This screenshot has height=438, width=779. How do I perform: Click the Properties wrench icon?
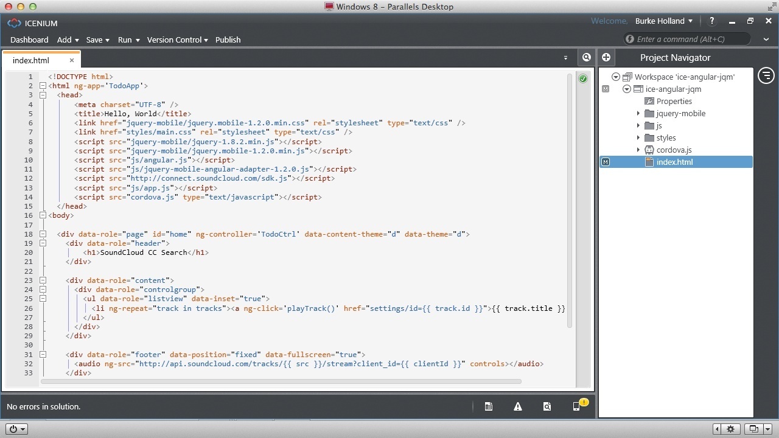(x=649, y=101)
